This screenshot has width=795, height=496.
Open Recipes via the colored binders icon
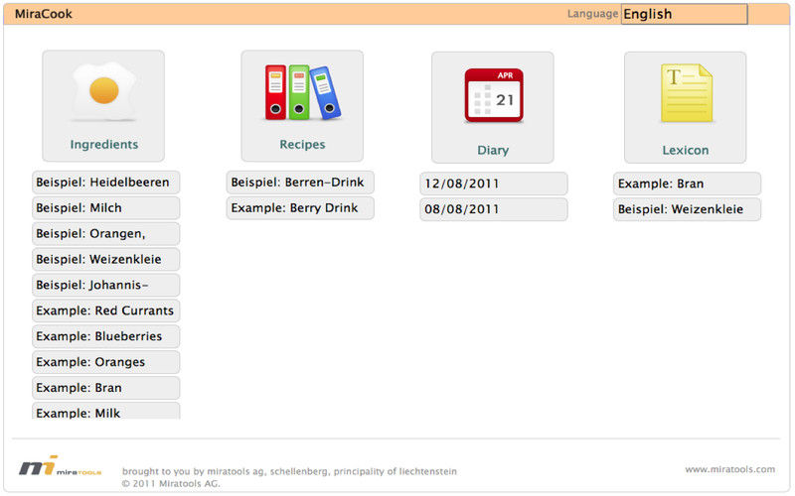point(303,92)
